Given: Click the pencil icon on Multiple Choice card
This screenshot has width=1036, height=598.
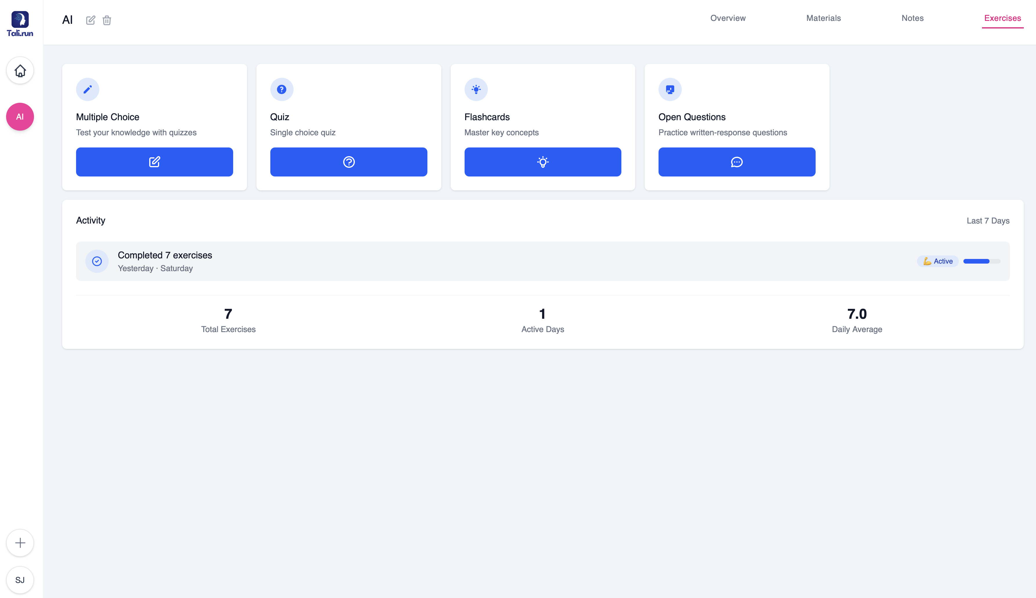Looking at the screenshot, I should click(87, 89).
